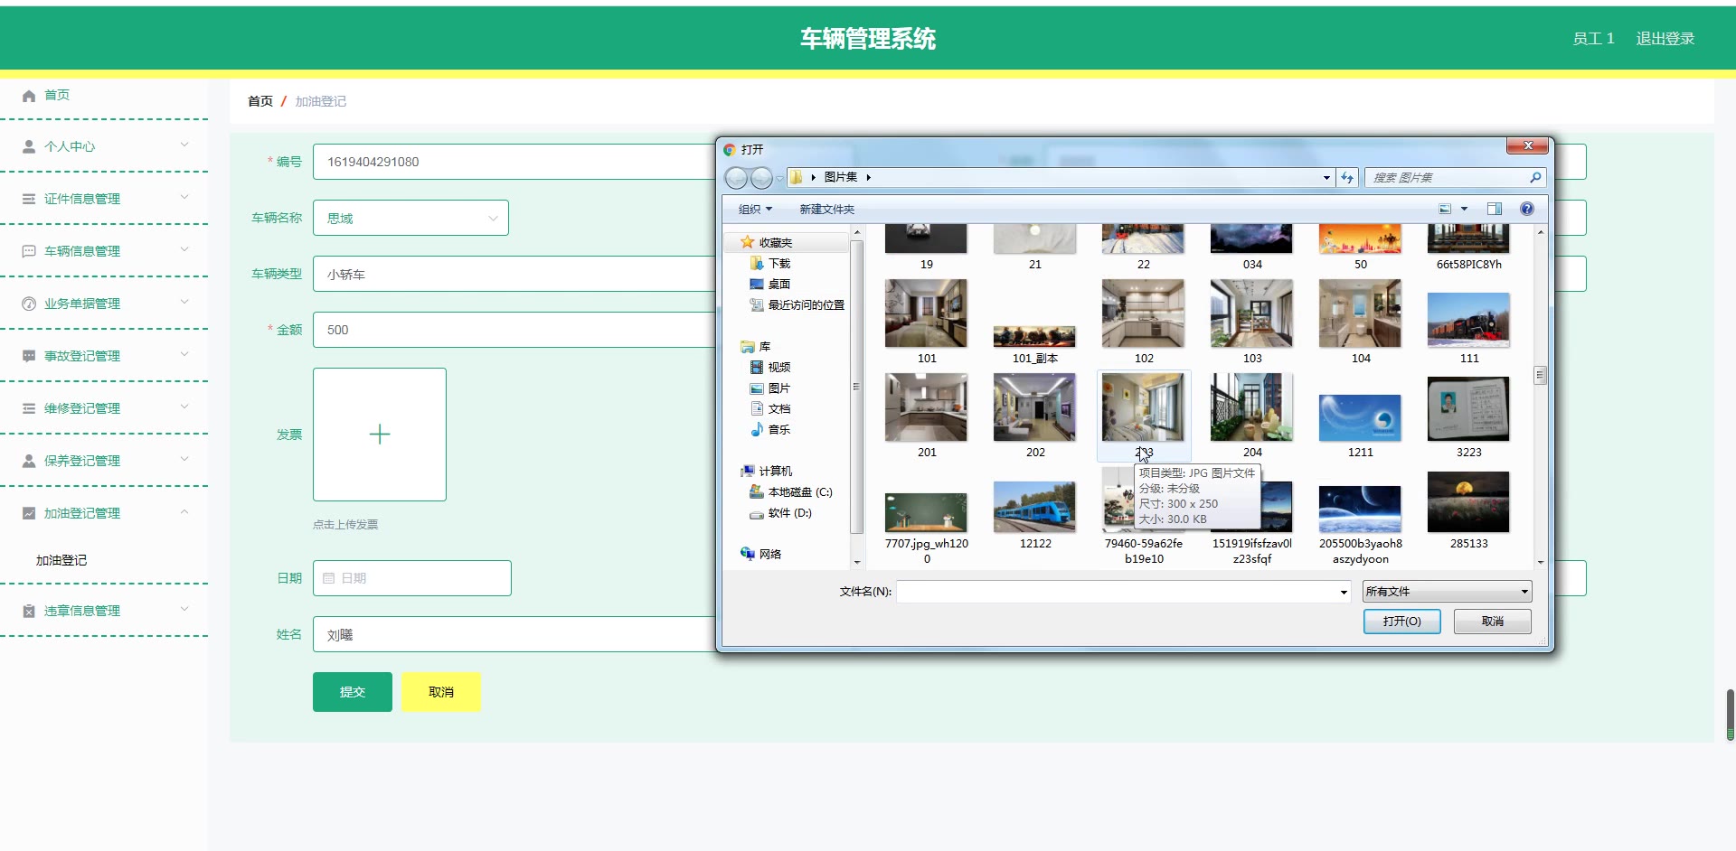This screenshot has height=851, width=1736.
Task: Click 首页 in the breadcrumb
Action: 260,101
